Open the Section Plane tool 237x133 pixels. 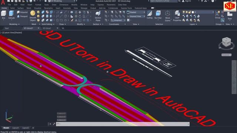click(x=98, y=16)
